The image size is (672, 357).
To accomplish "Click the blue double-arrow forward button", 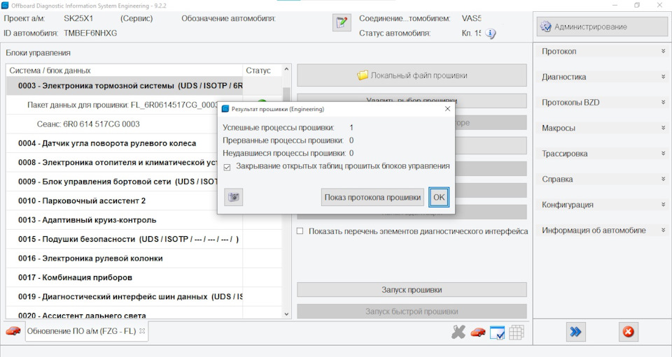I will coord(575,332).
